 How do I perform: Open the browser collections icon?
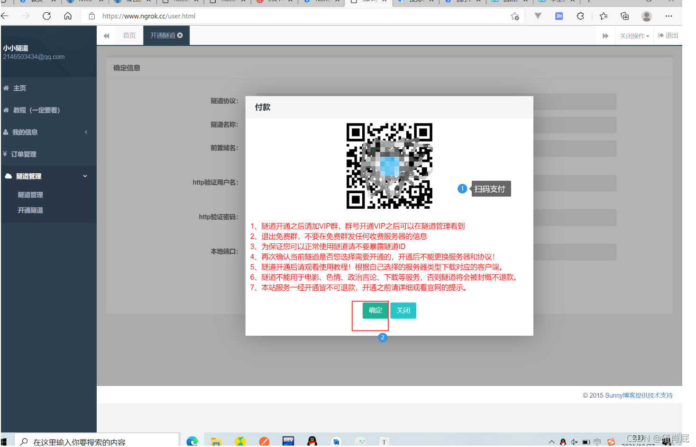(x=625, y=16)
